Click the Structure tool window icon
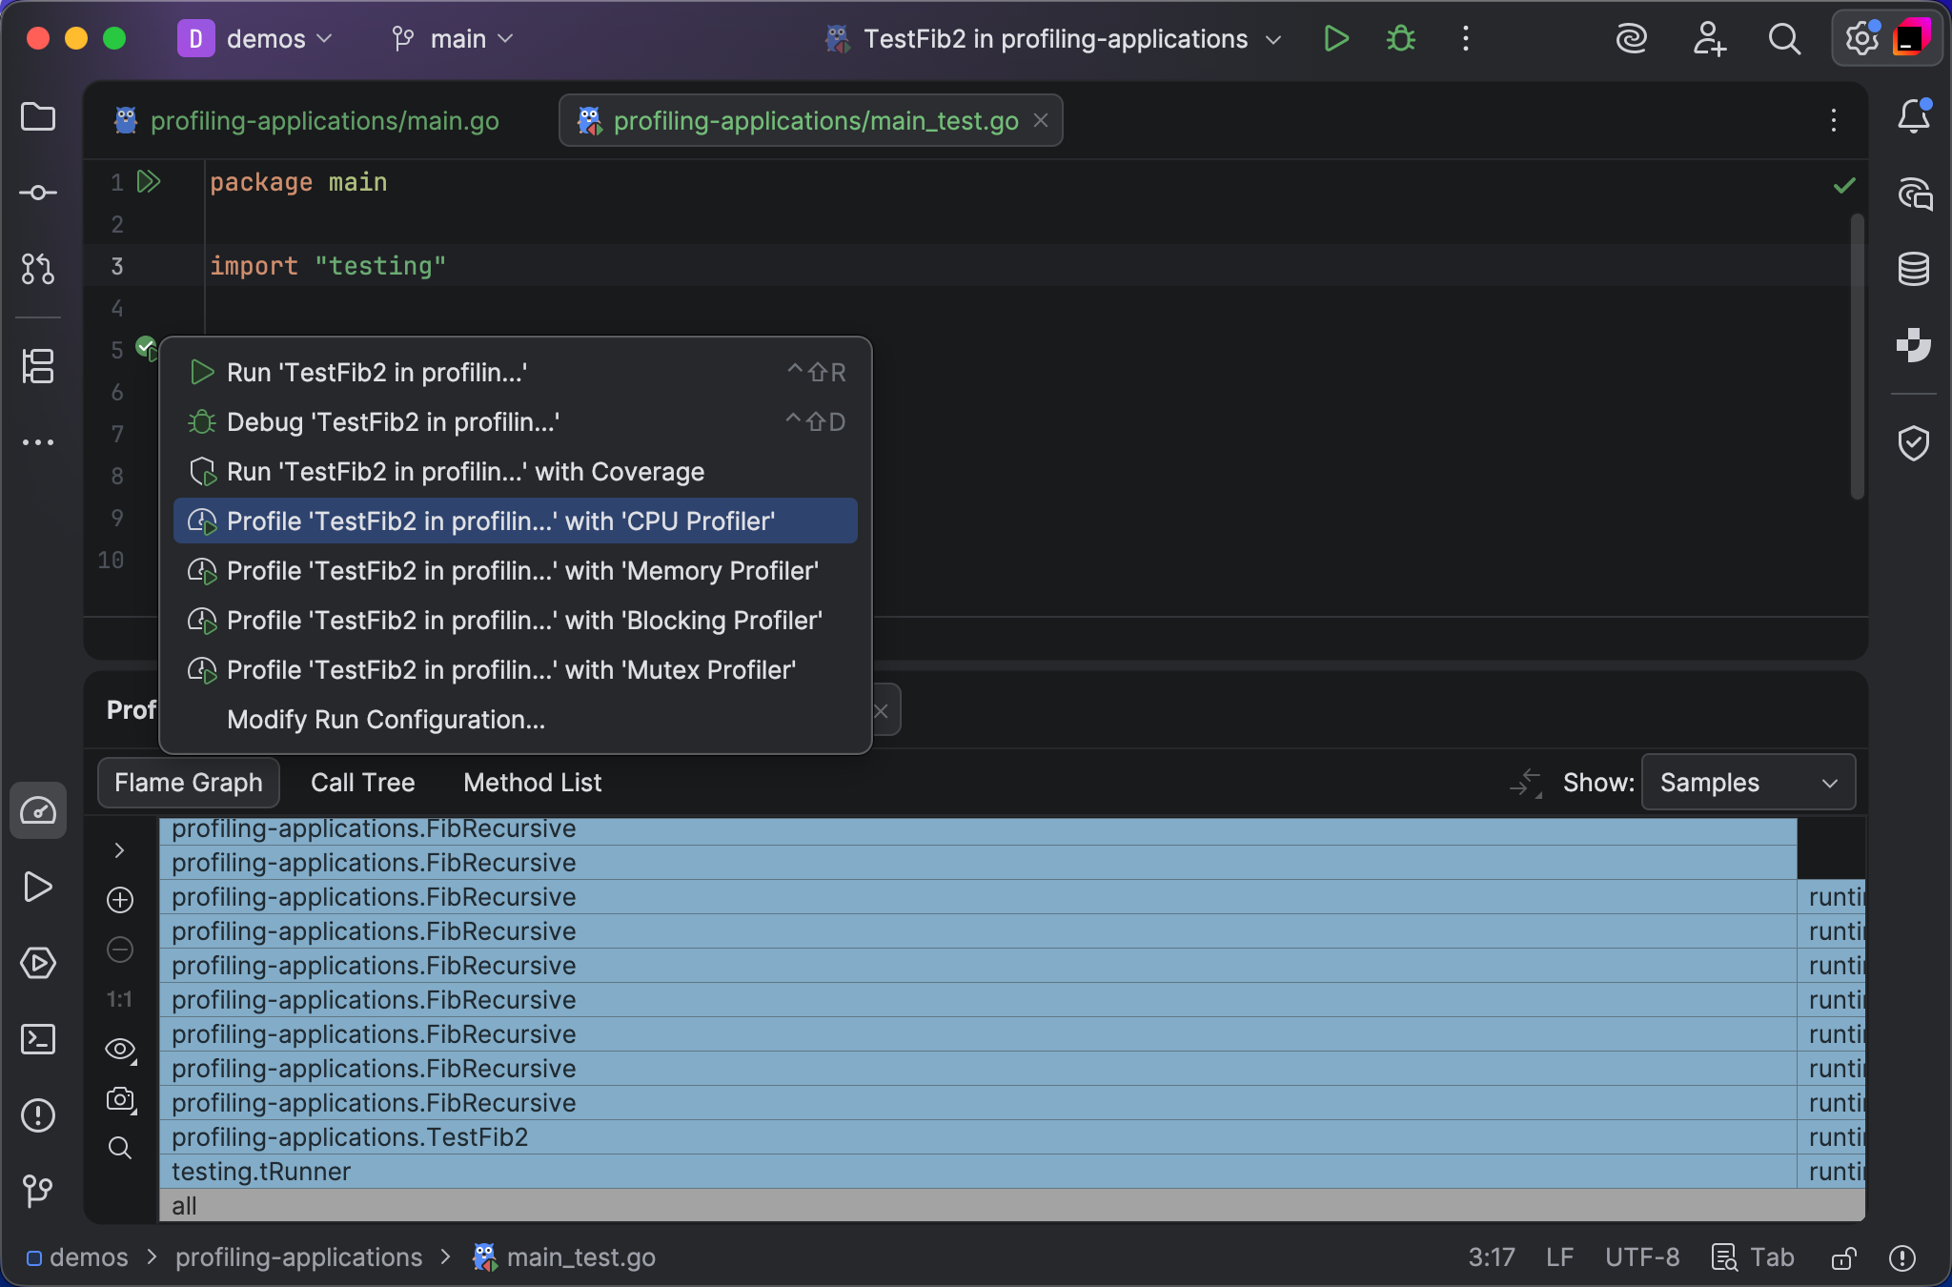This screenshot has height=1287, width=1952. click(x=38, y=366)
